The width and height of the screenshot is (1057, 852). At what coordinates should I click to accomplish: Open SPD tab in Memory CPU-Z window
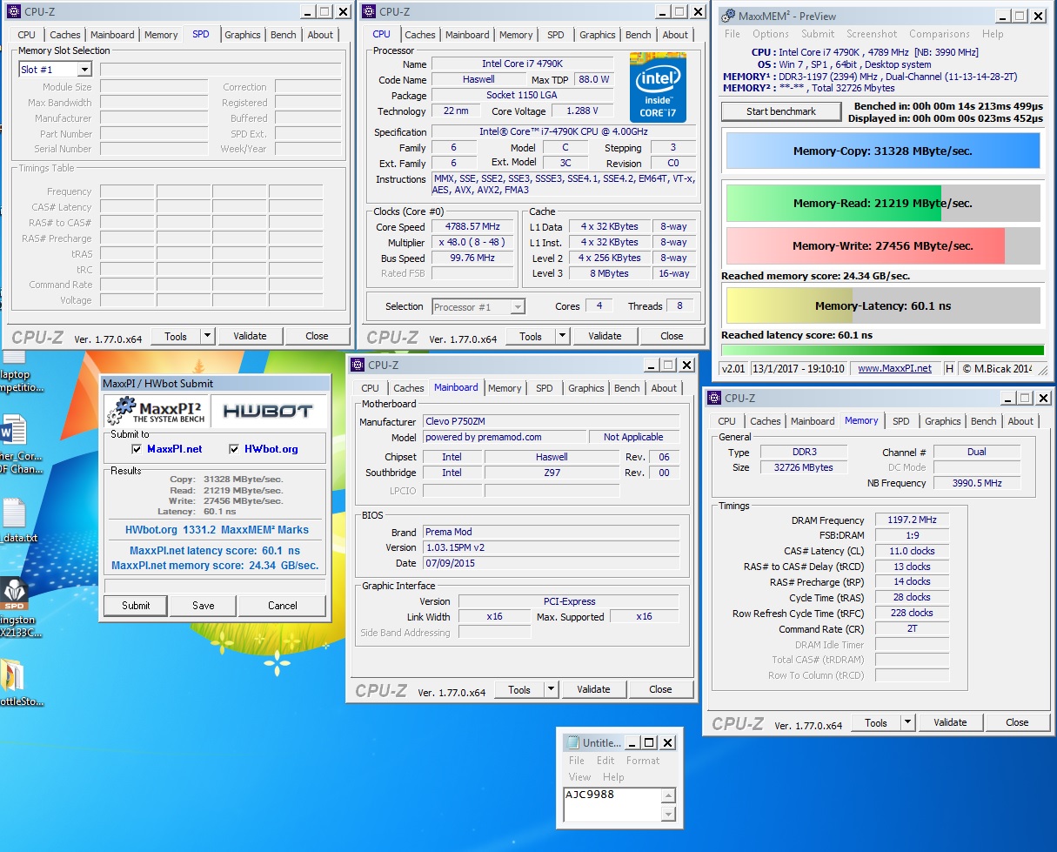[x=901, y=421]
